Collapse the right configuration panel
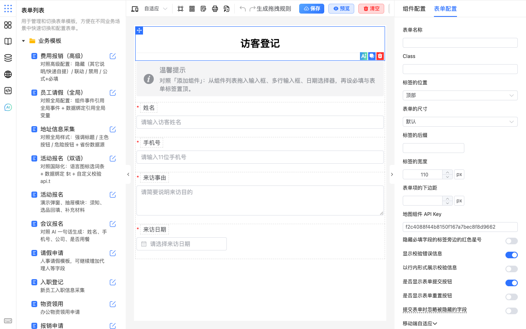The image size is (526, 329). point(392,174)
